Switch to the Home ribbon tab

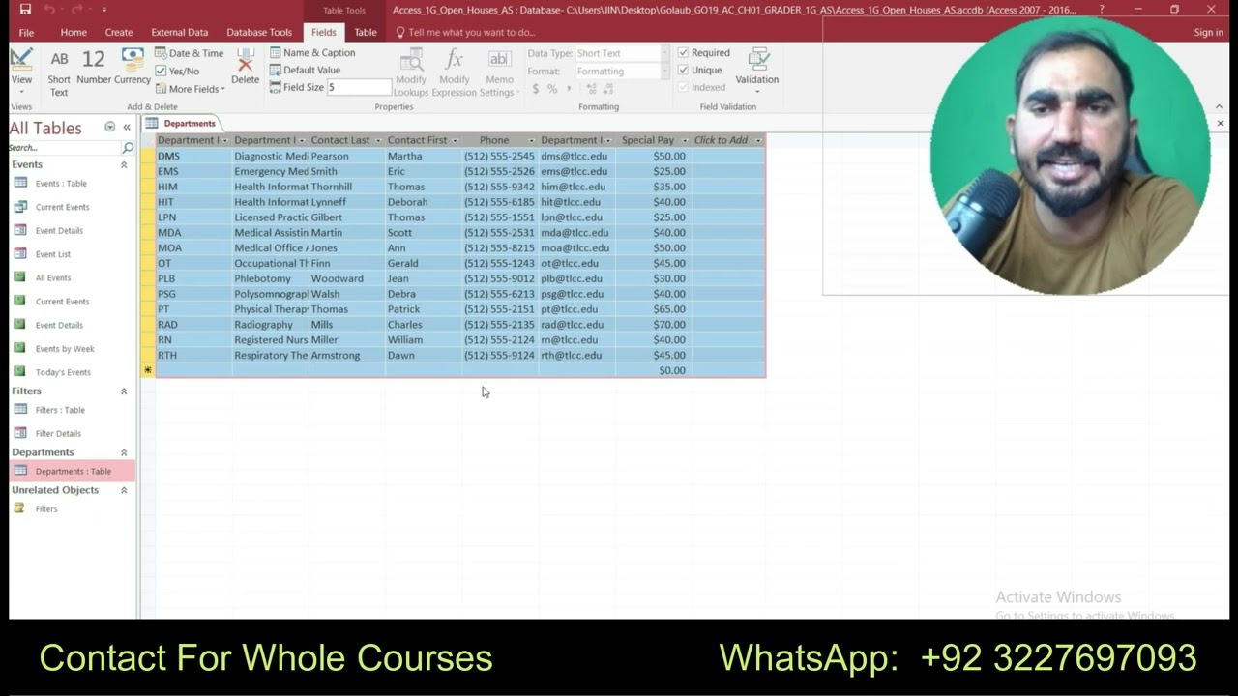(x=74, y=32)
